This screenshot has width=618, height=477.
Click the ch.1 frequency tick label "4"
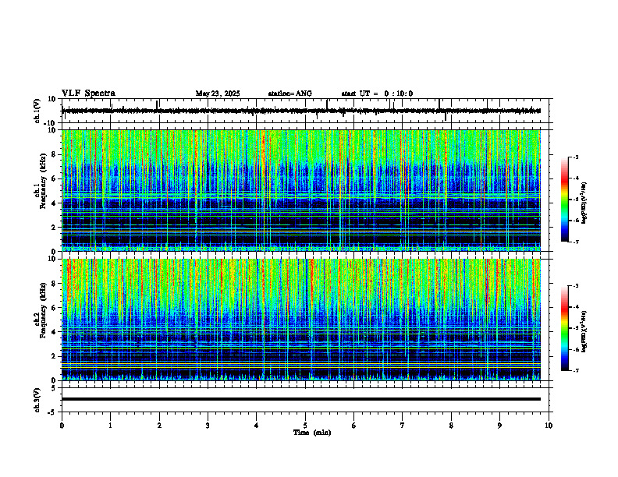click(x=55, y=203)
